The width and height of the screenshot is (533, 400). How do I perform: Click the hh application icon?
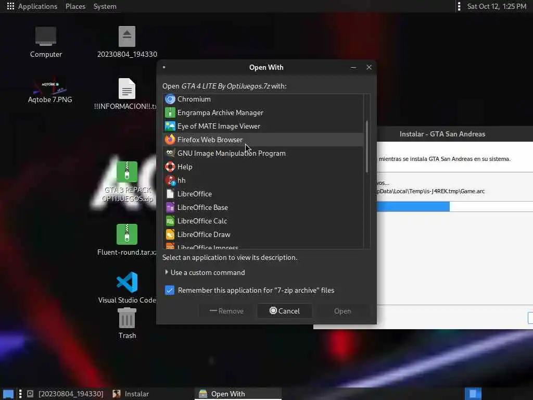(170, 180)
